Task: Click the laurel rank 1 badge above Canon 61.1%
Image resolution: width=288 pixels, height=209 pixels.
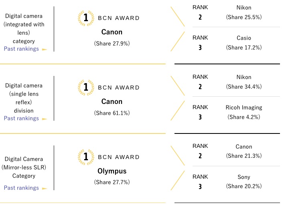Action: tap(86, 88)
